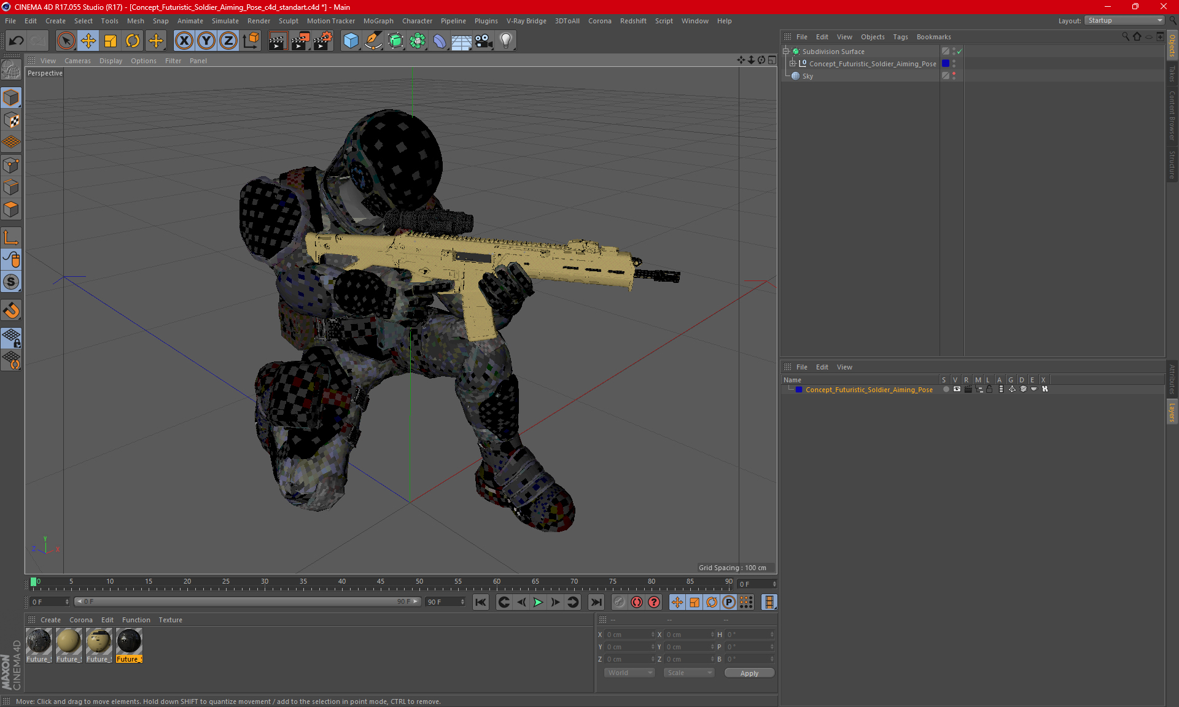Expand Concept_Futuristic_Soldier_Aiming_Pose tree item
The height and width of the screenshot is (707, 1179).
(x=794, y=63)
